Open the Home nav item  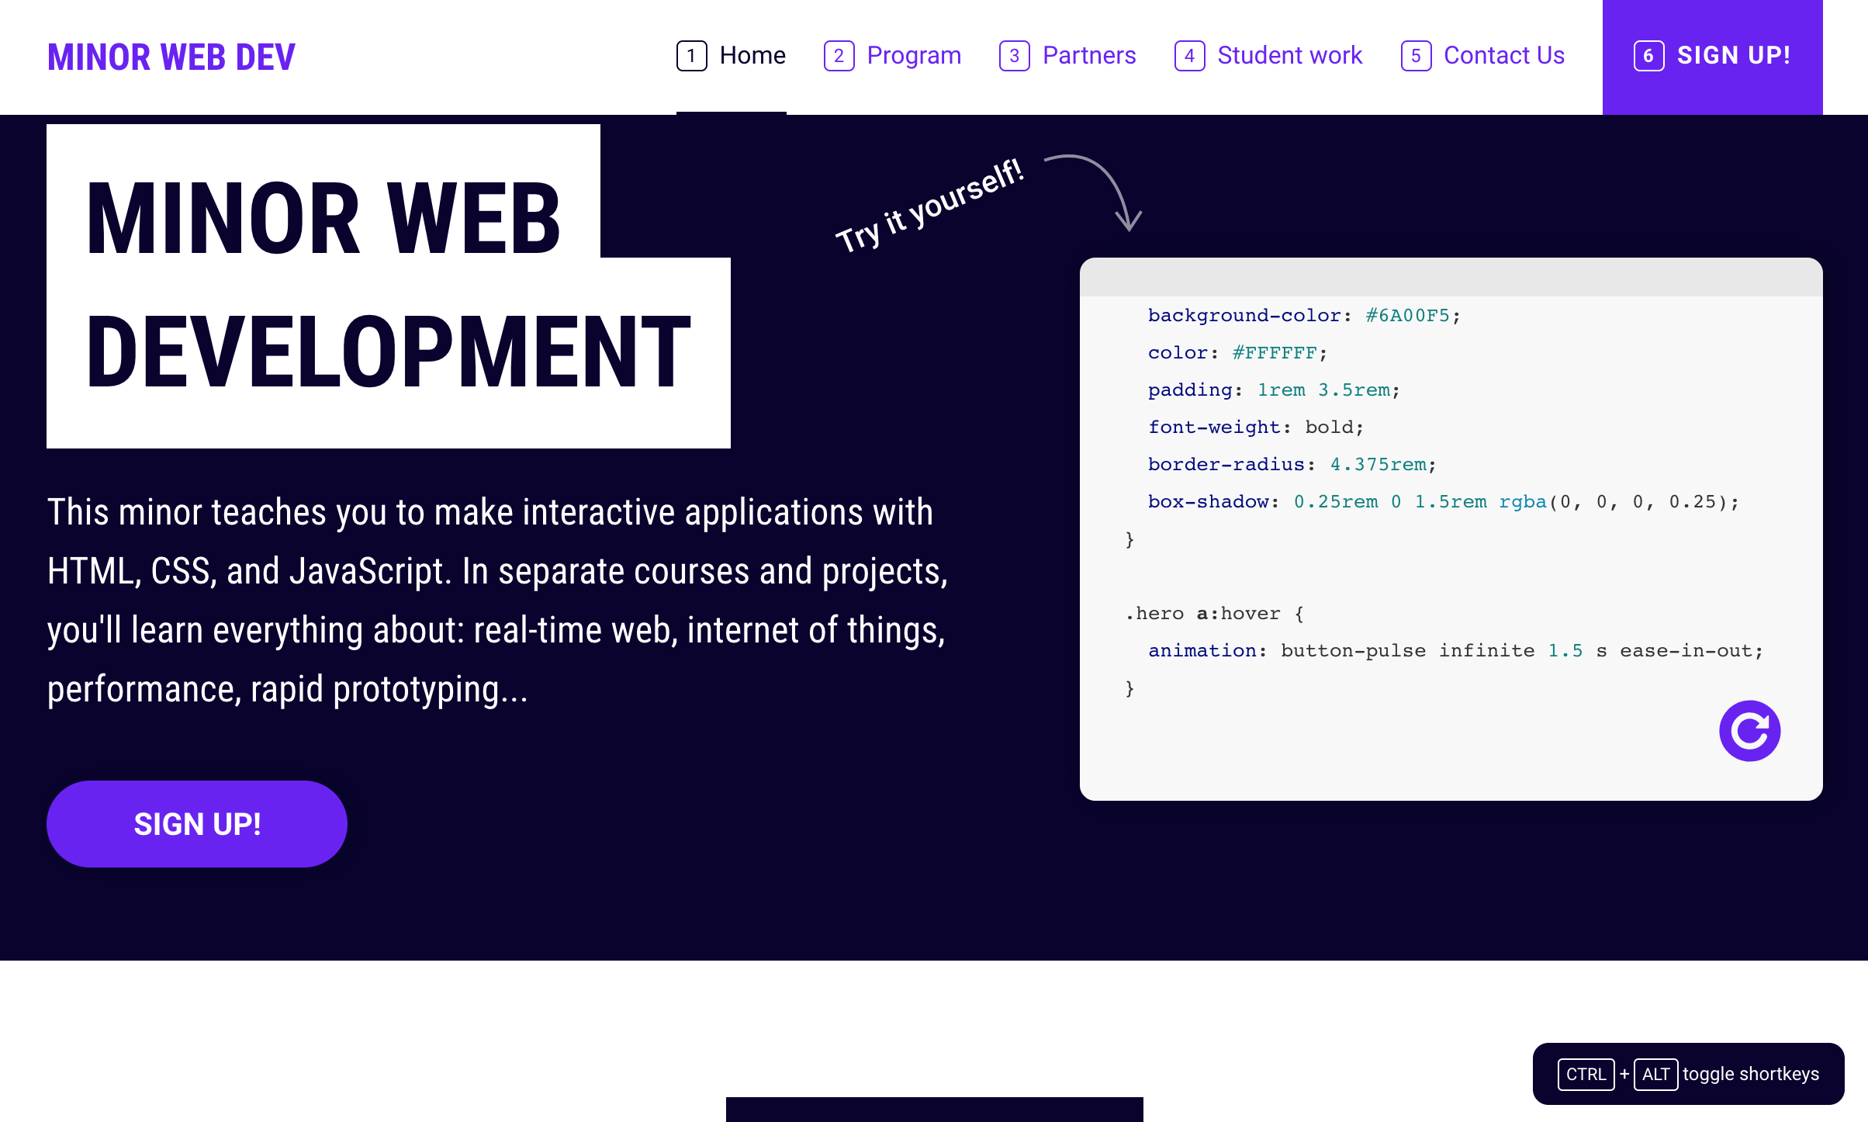pyautogui.click(x=752, y=56)
